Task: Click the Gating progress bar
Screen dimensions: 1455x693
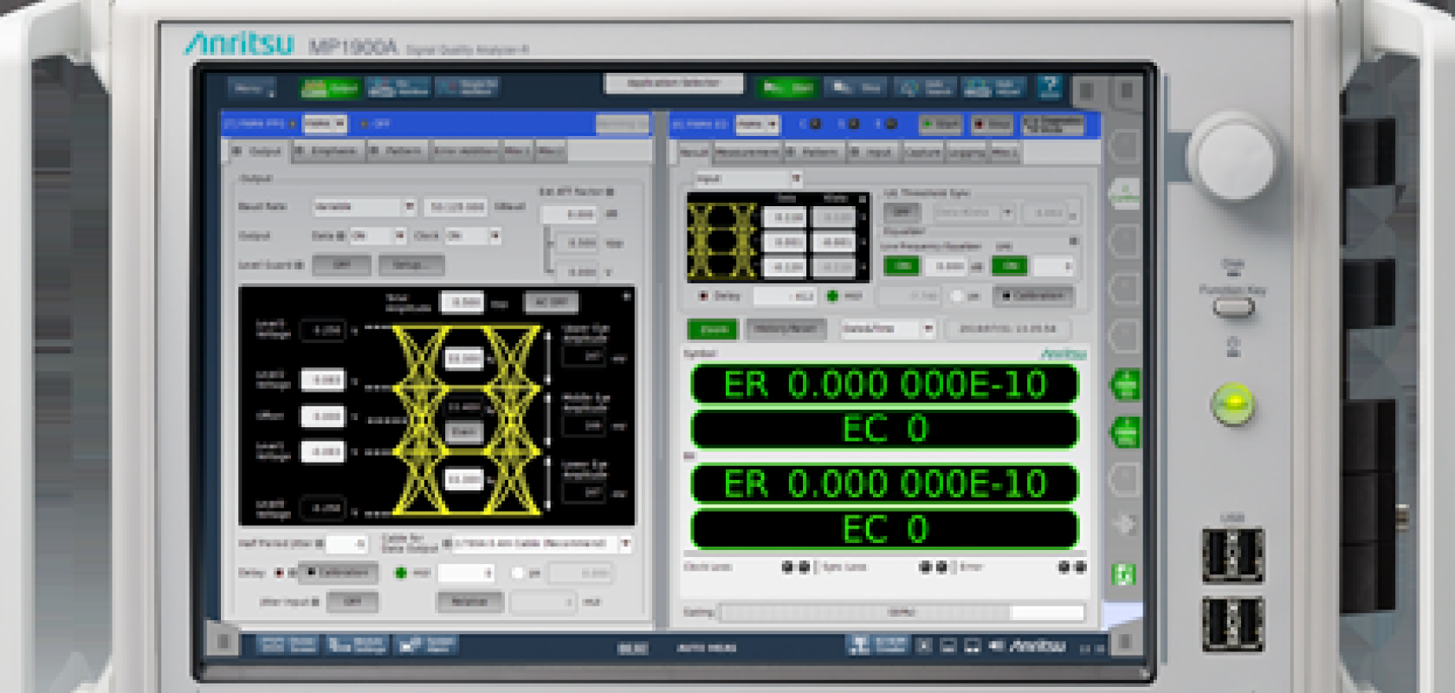Action: coord(901,612)
